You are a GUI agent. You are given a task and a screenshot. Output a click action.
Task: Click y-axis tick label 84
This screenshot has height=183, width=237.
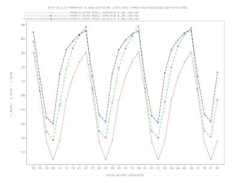(x=23, y=39)
